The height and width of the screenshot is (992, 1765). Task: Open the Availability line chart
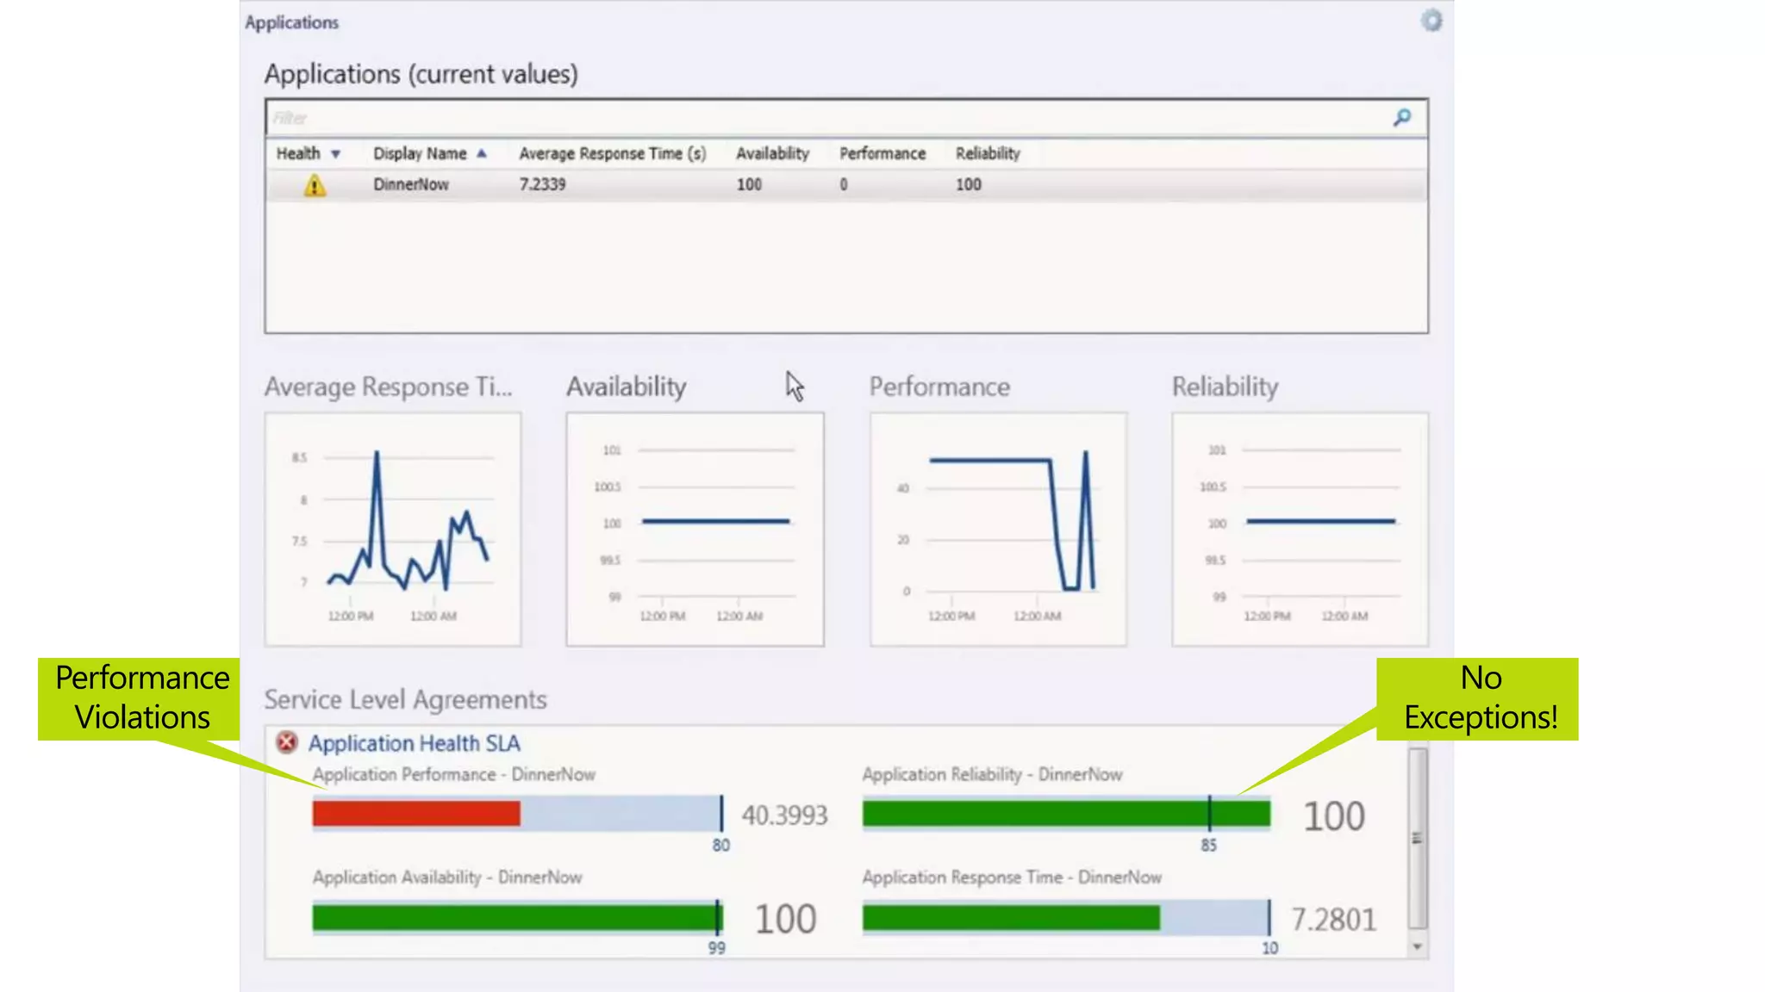695,529
